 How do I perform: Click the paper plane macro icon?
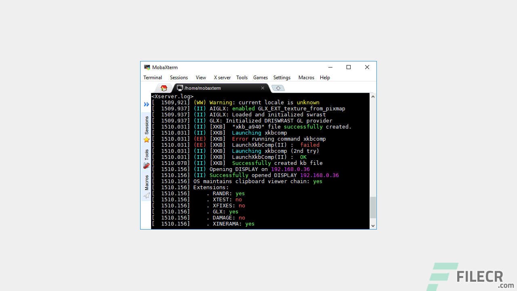[146, 196]
